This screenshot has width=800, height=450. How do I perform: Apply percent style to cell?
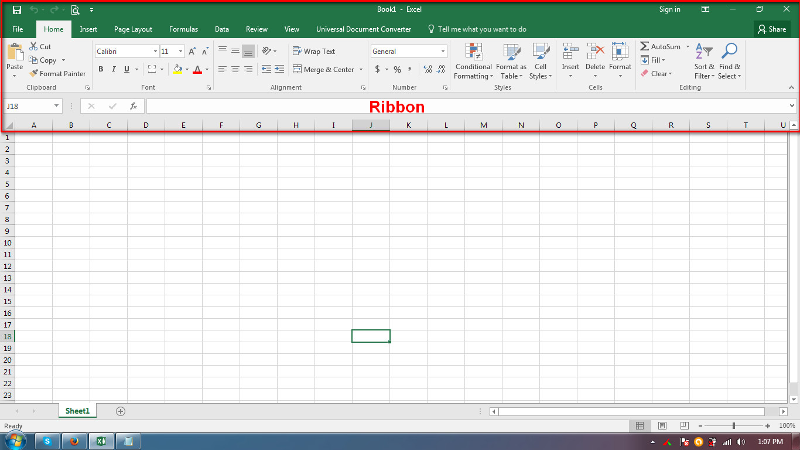[397, 69]
